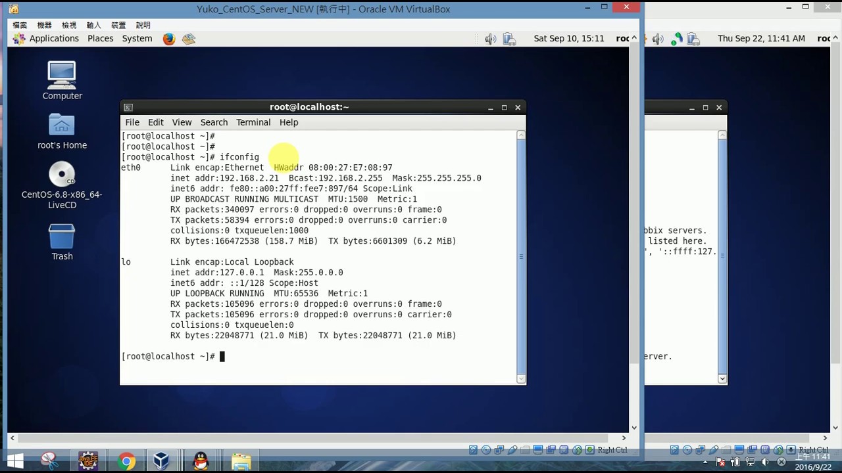Viewport: 842px width, 473px height.
Task: Click the mail/notes launcher beside Firefox
Action: click(189, 39)
